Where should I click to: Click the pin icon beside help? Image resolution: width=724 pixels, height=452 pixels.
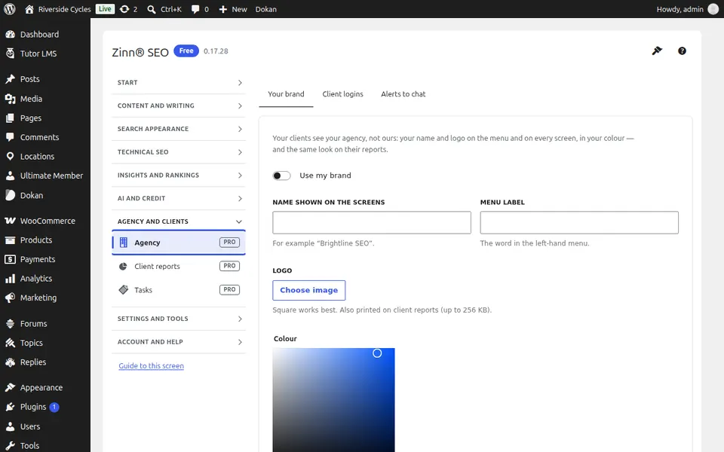[x=657, y=50]
